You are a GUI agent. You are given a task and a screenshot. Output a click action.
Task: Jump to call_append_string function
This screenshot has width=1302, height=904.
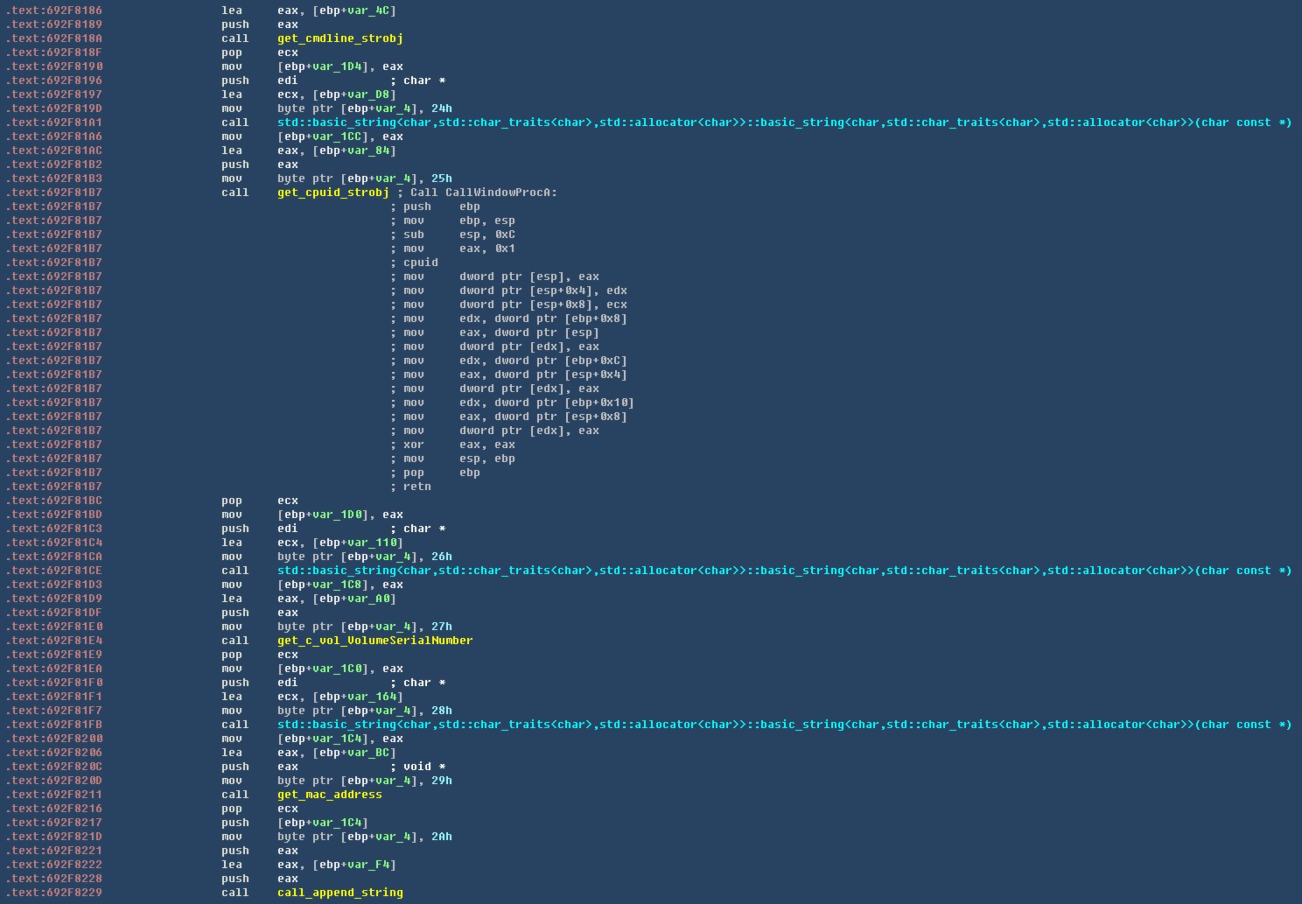click(339, 893)
